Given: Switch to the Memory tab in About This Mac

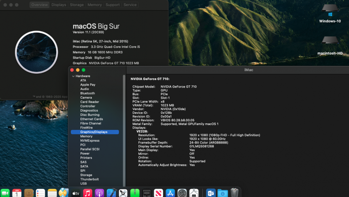Looking at the screenshot, I should point(94,5).
